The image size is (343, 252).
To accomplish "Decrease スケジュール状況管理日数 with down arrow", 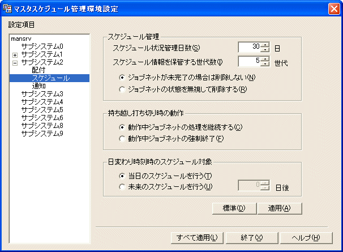I will click(x=265, y=49).
